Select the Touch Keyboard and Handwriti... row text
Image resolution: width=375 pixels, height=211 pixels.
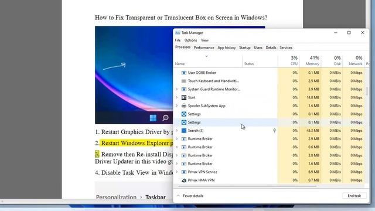pyautogui.click(x=213, y=81)
